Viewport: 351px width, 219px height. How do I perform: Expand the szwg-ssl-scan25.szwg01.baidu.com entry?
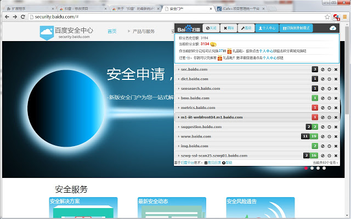[179, 155]
